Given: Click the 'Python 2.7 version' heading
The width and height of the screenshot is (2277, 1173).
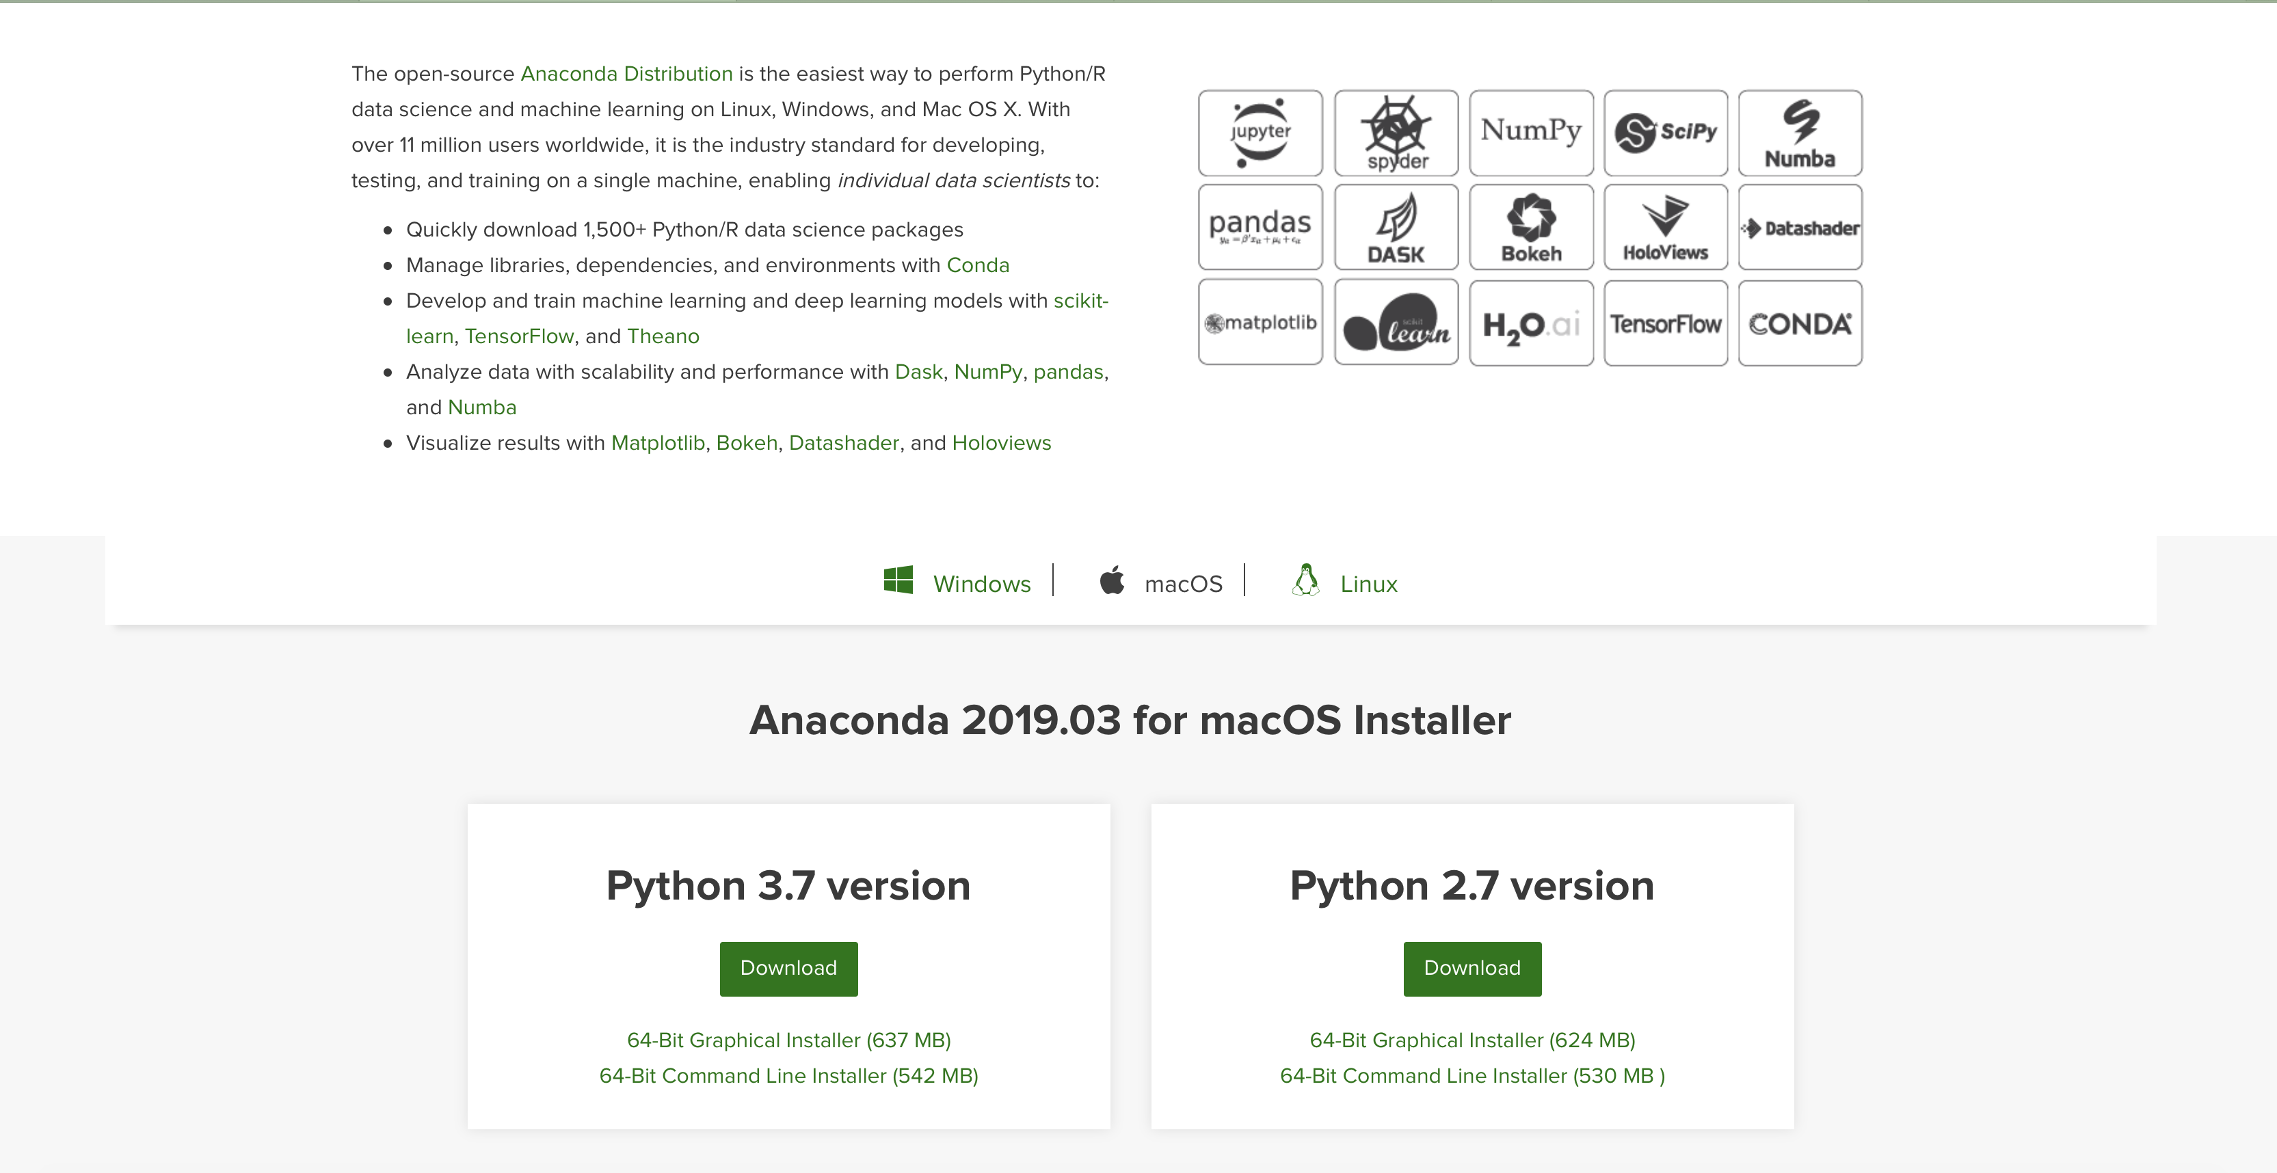Looking at the screenshot, I should [1473, 886].
